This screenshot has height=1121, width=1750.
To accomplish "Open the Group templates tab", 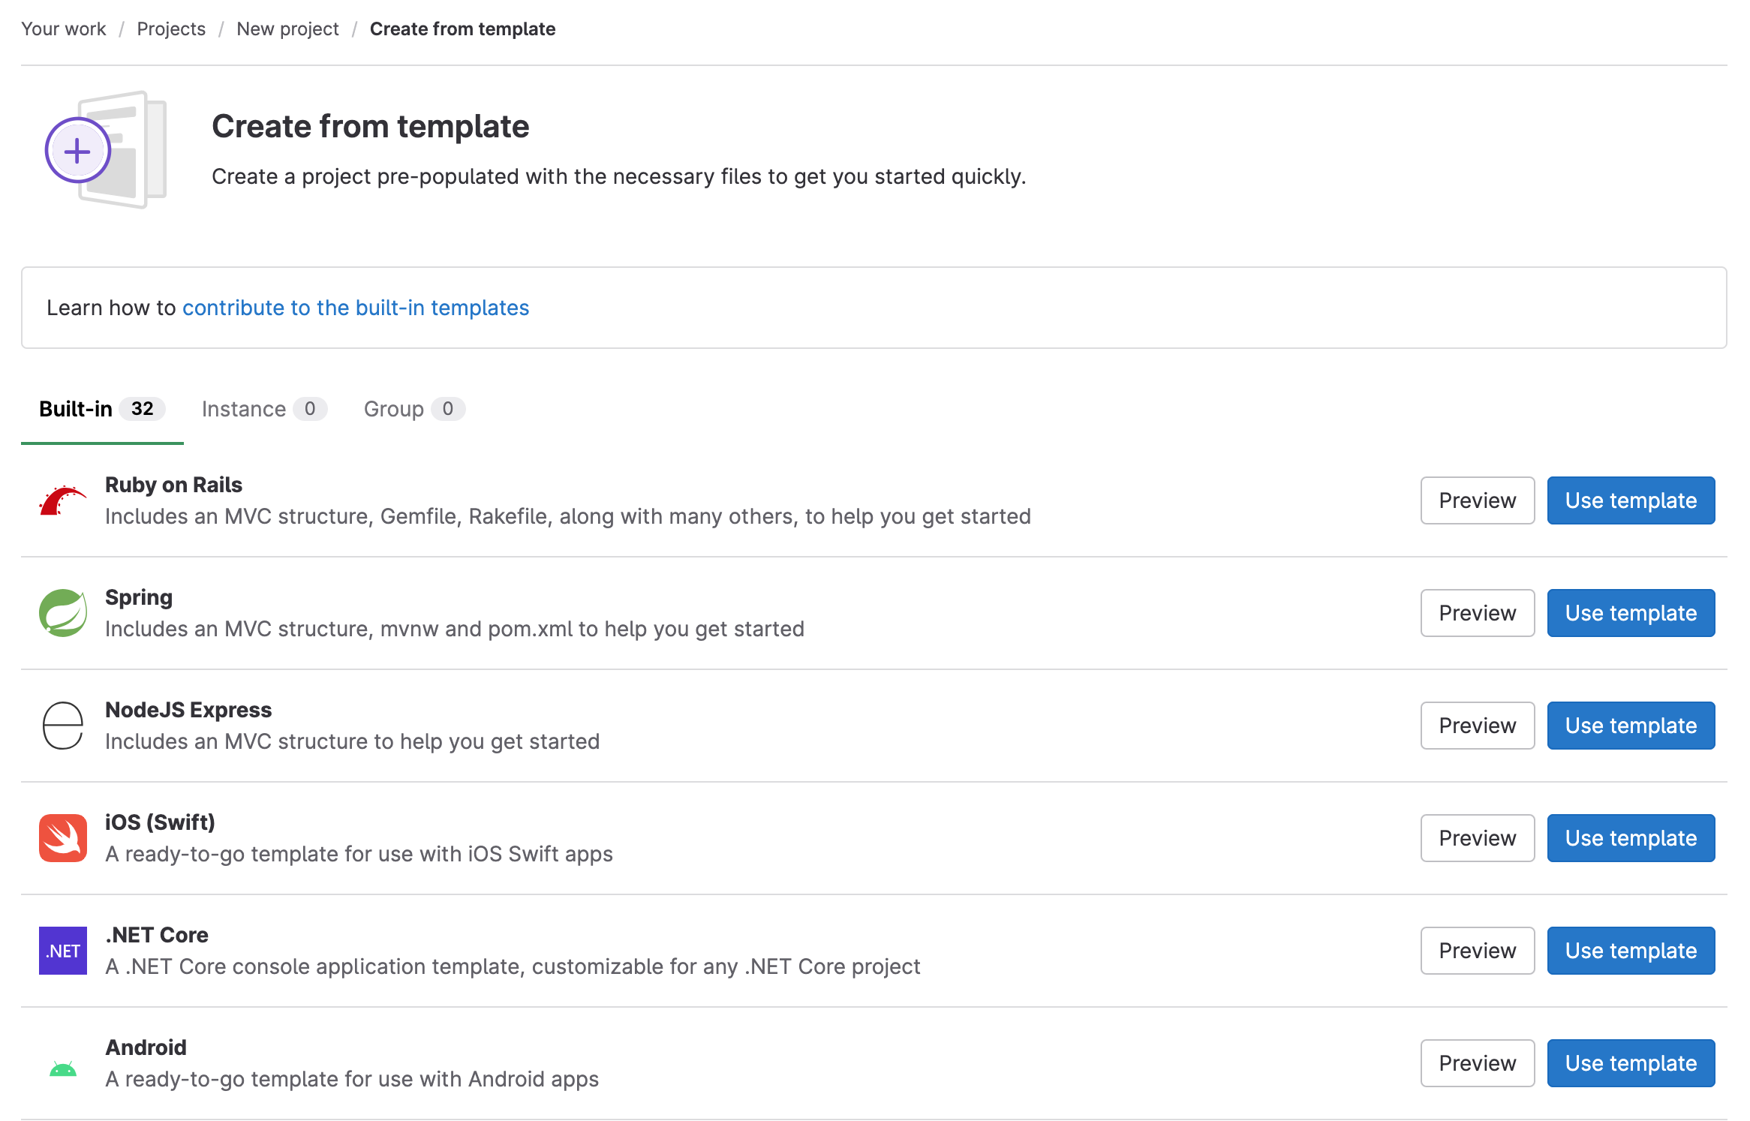I will tap(413, 409).
